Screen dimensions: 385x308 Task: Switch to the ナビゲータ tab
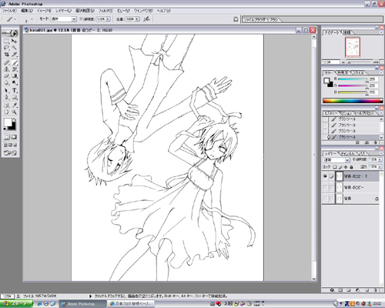[332, 32]
